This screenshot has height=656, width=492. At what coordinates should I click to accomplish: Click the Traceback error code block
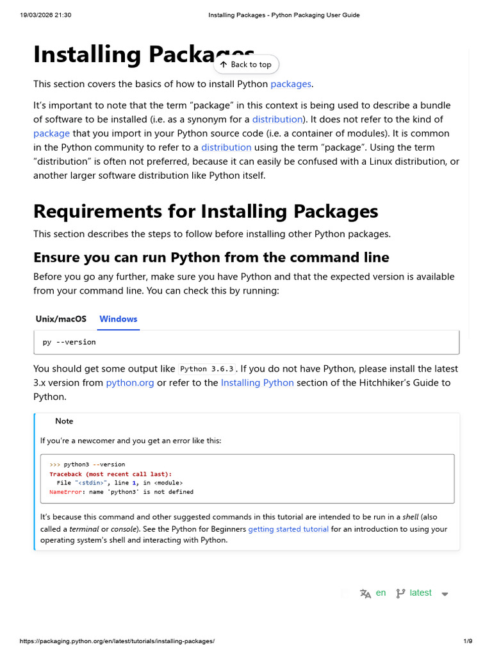click(247, 478)
